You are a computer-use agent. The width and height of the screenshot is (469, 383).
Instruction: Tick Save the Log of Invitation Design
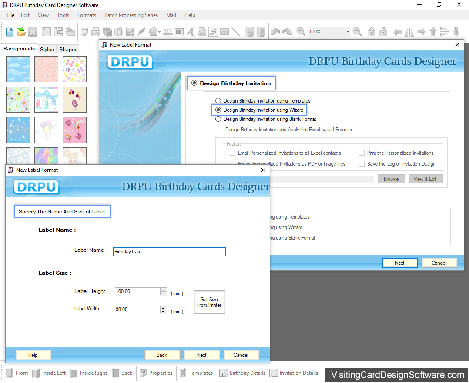coord(362,164)
